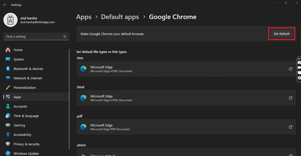Click the Google Chrome breadcrumb title
This screenshot has width=301, height=156.
pyautogui.click(x=173, y=17)
